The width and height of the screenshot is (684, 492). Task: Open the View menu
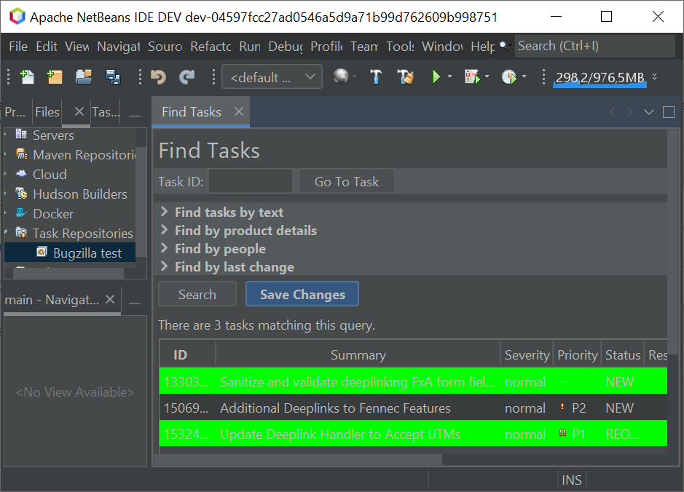click(x=76, y=46)
